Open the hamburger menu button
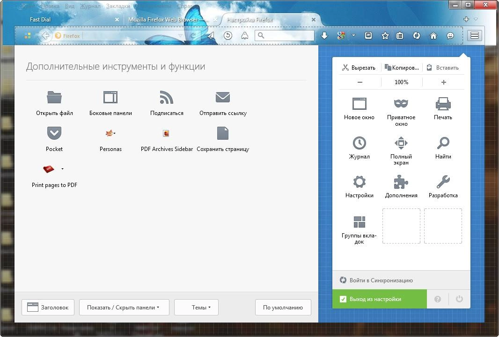Viewport: 499px width, 337px height. tap(475, 35)
